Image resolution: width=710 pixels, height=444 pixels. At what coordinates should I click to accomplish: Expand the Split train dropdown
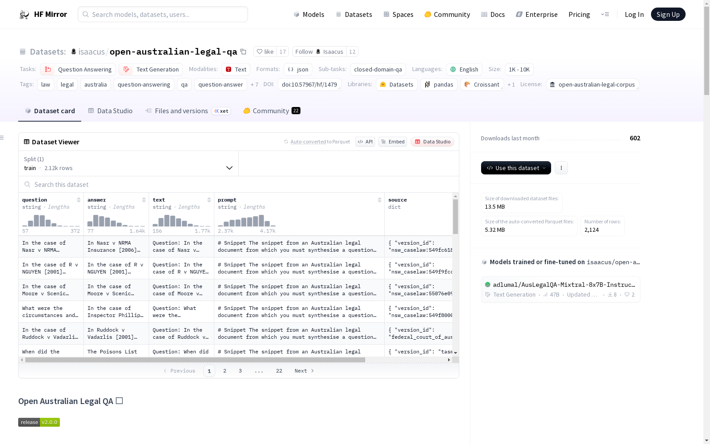point(129,163)
